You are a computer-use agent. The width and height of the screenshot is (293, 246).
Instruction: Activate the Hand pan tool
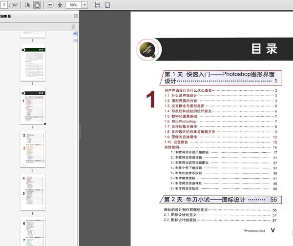point(37,5)
